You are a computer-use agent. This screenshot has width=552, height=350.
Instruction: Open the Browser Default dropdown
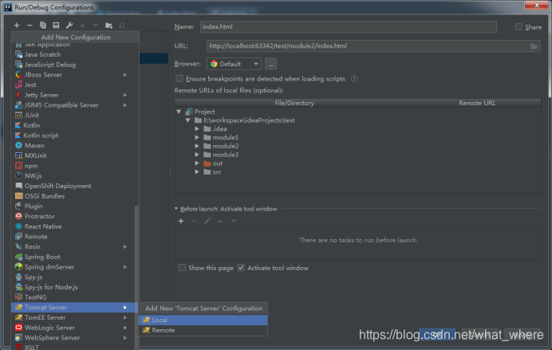234,64
